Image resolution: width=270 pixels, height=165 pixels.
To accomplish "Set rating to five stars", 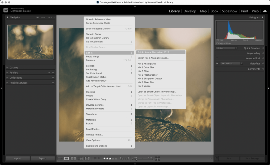I will pos(116,159).
